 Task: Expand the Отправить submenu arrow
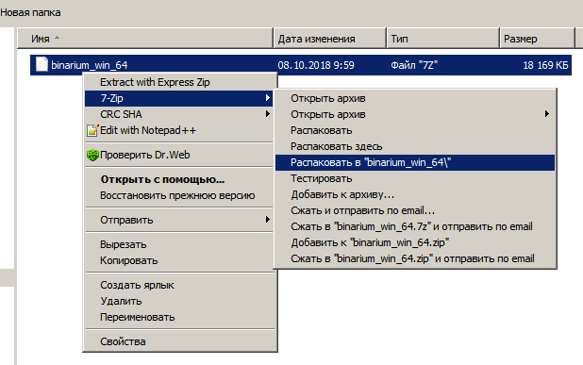[267, 220]
